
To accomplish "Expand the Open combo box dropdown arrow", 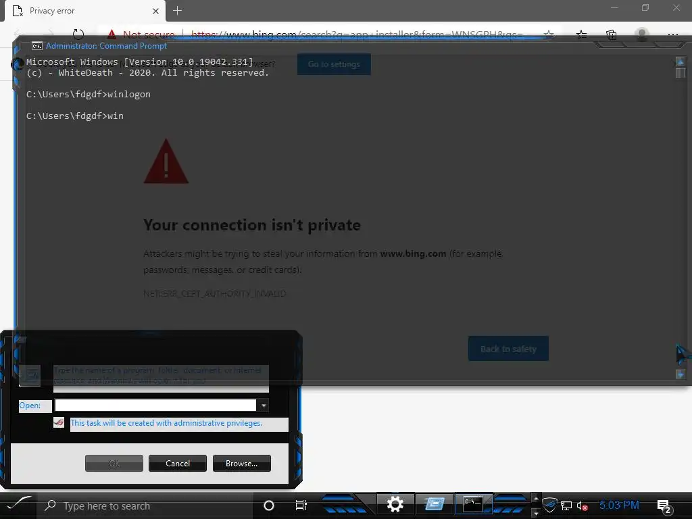I will point(263,405).
